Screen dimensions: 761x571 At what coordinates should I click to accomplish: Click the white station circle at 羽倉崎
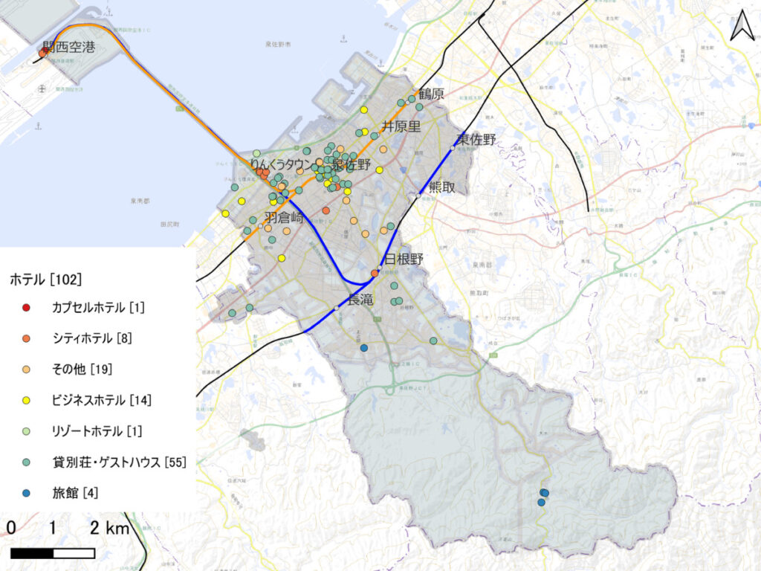click(261, 226)
